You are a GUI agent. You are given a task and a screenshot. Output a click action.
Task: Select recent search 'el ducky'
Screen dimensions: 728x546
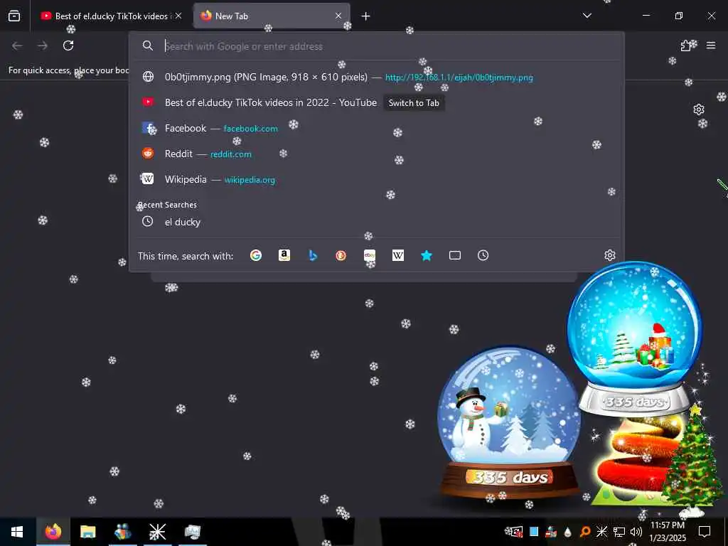click(x=377, y=222)
